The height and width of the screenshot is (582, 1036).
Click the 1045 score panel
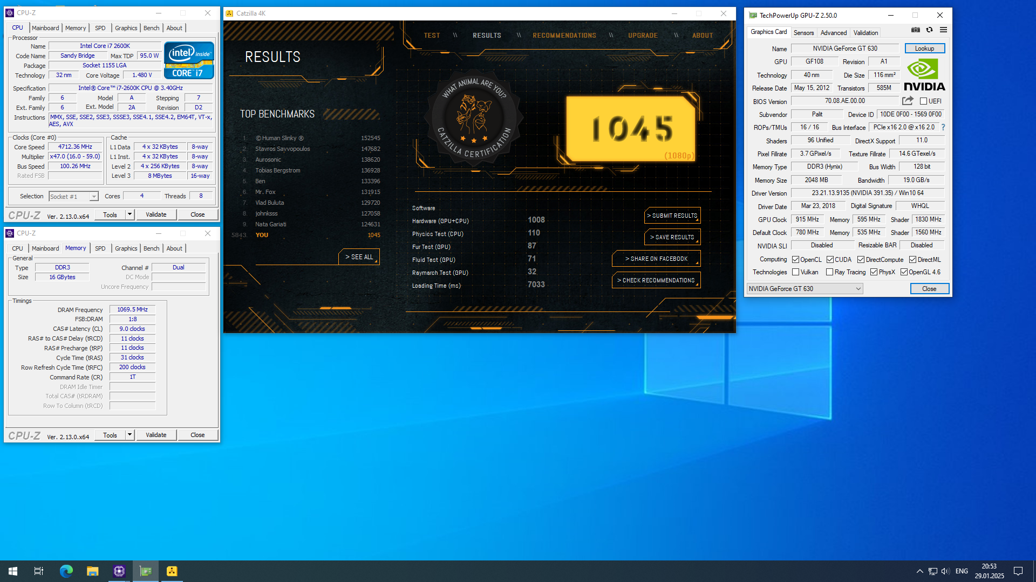[x=630, y=129]
